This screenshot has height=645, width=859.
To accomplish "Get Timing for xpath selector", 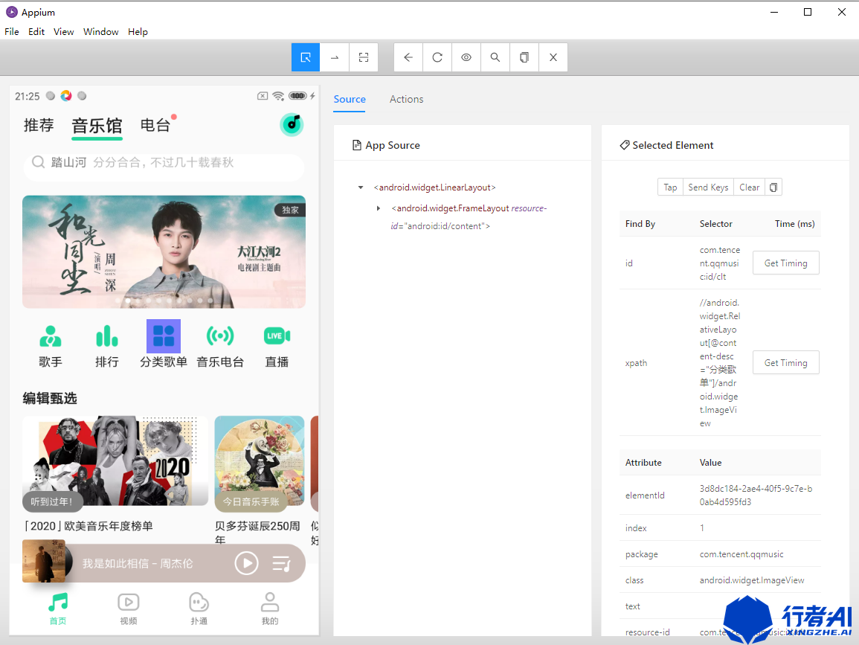I will [x=785, y=363].
